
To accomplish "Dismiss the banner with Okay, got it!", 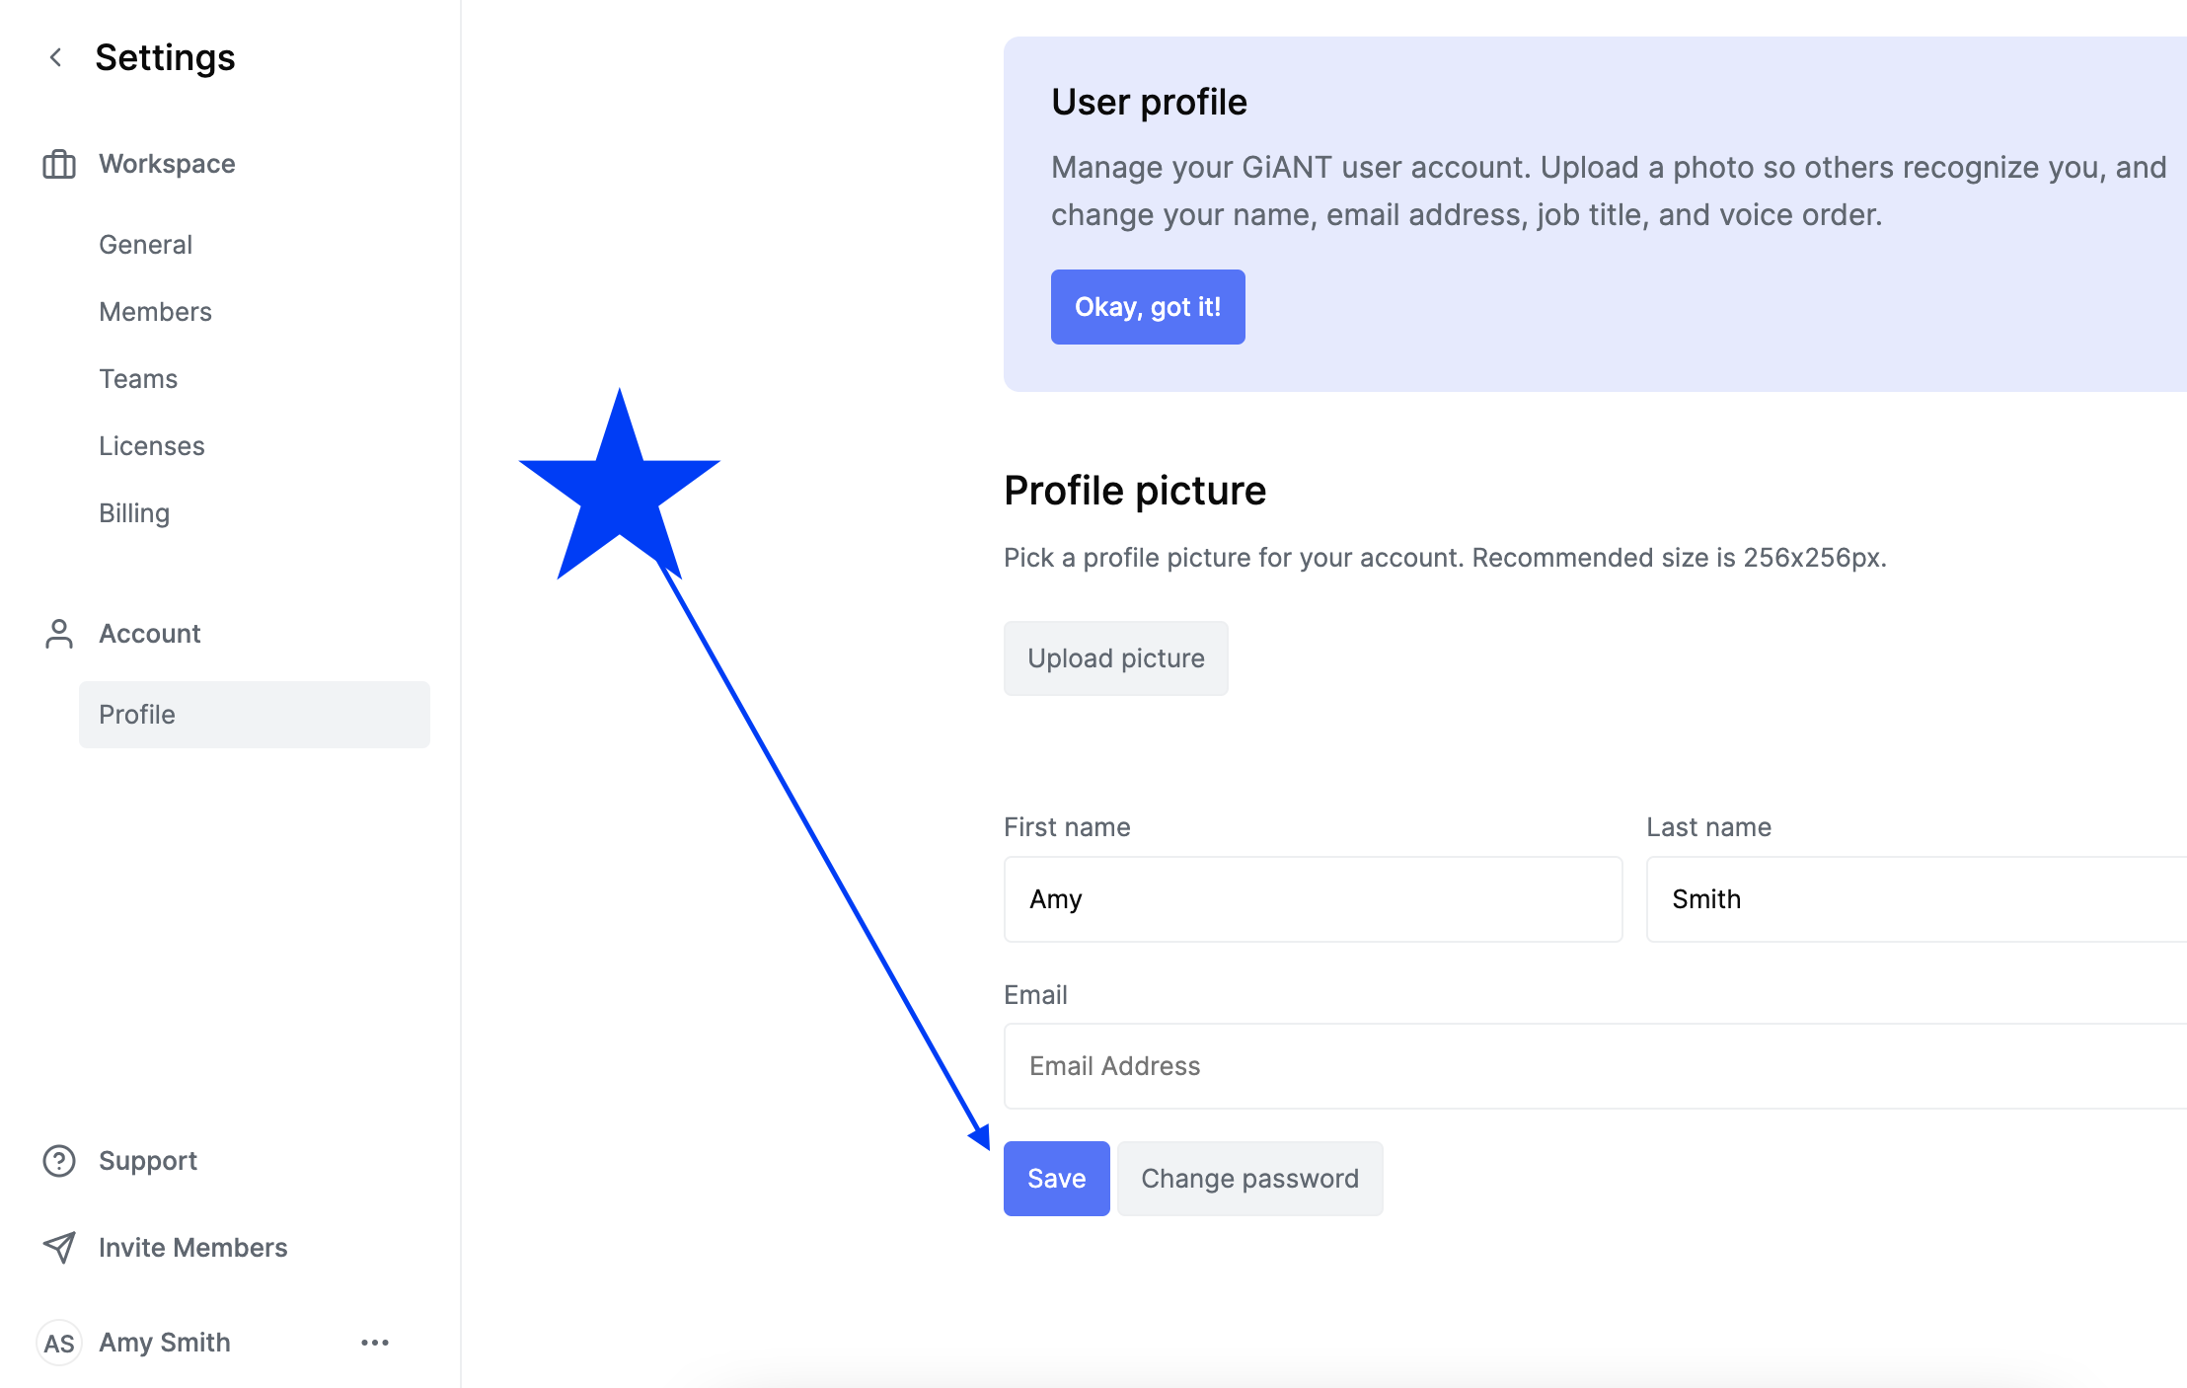I will 1148,307.
